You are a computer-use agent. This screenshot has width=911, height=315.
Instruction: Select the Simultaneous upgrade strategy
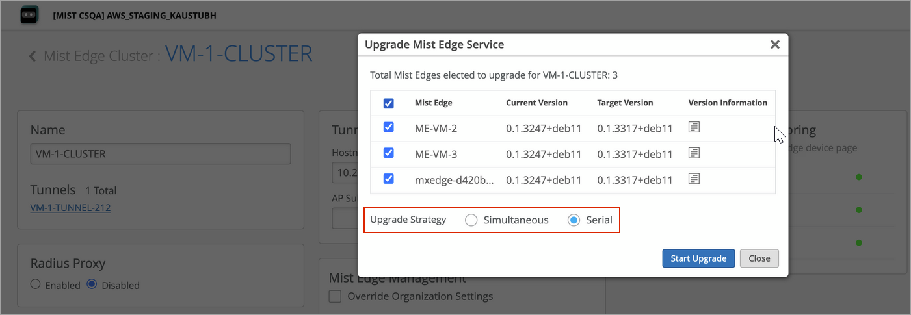point(471,220)
